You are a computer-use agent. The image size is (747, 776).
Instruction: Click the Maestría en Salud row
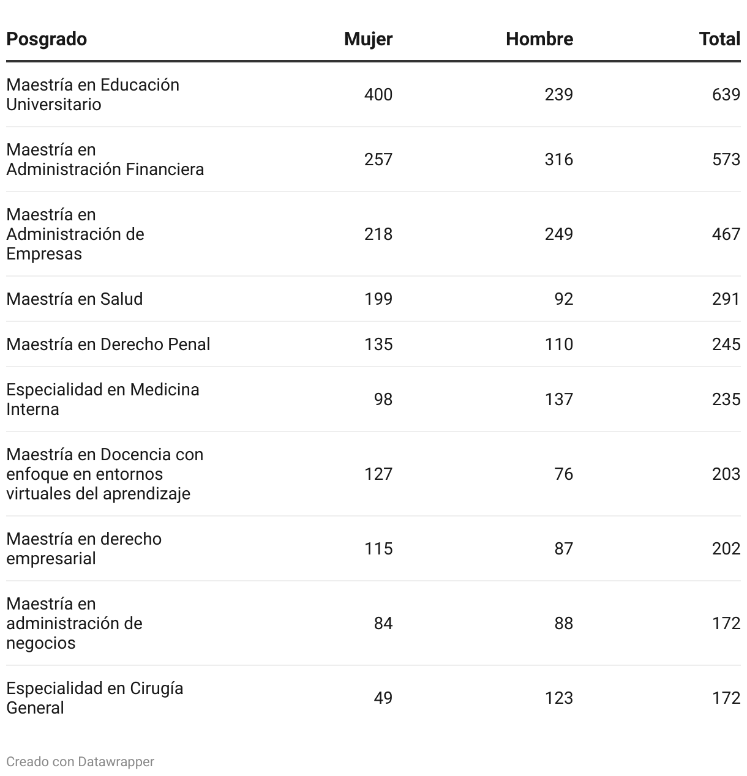click(x=374, y=299)
